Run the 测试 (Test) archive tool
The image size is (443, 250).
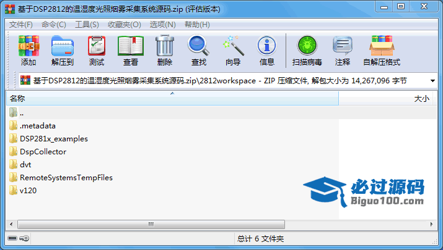pyautogui.click(x=97, y=50)
